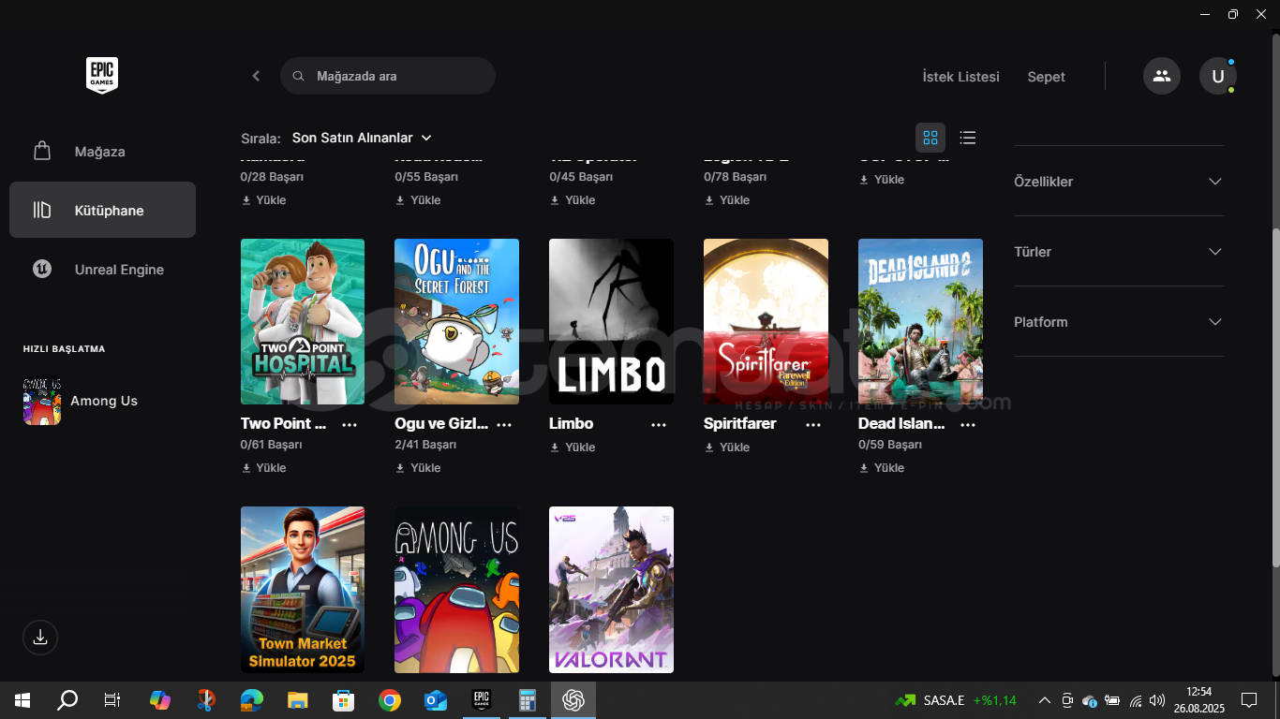Open Sepet cart
The height and width of the screenshot is (719, 1280).
1046,77
